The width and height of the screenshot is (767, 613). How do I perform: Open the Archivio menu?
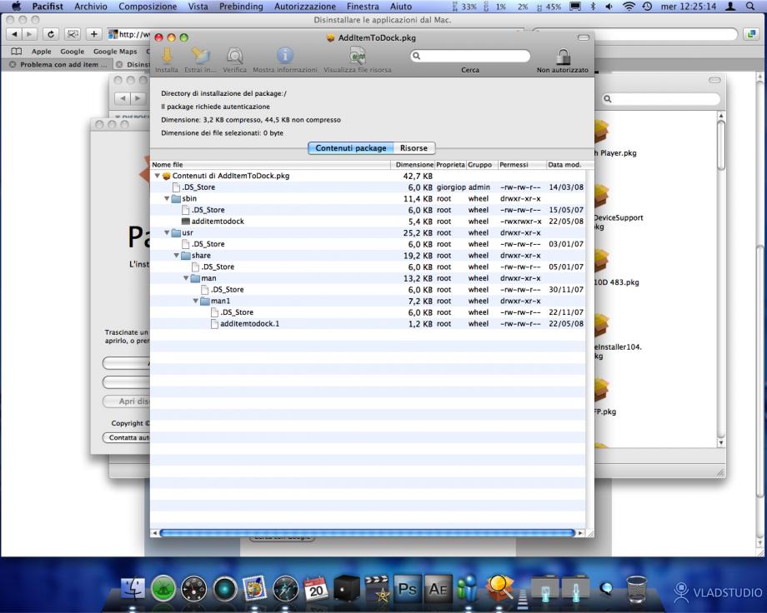click(x=91, y=7)
